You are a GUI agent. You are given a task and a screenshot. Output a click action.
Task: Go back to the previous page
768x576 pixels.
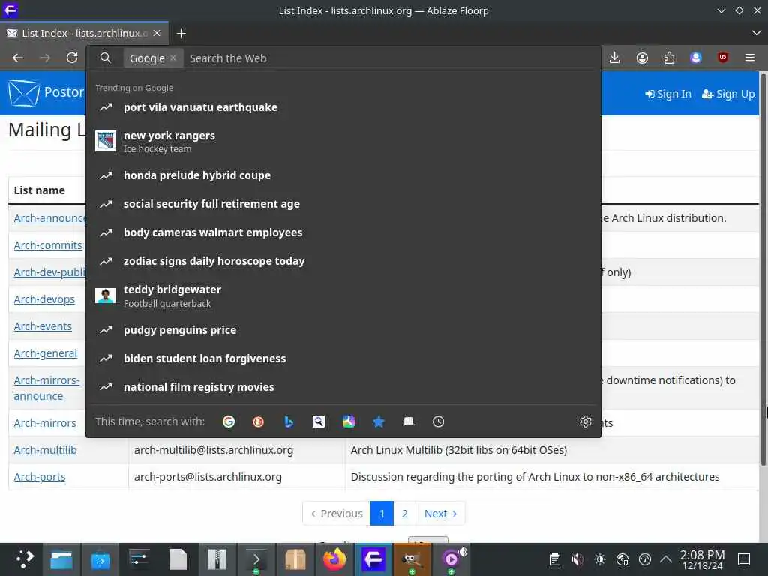pyautogui.click(x=18, y=58)
